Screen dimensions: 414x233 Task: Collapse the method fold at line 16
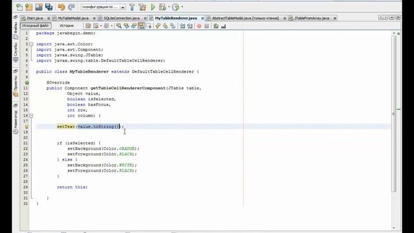(x=31, y=116)
